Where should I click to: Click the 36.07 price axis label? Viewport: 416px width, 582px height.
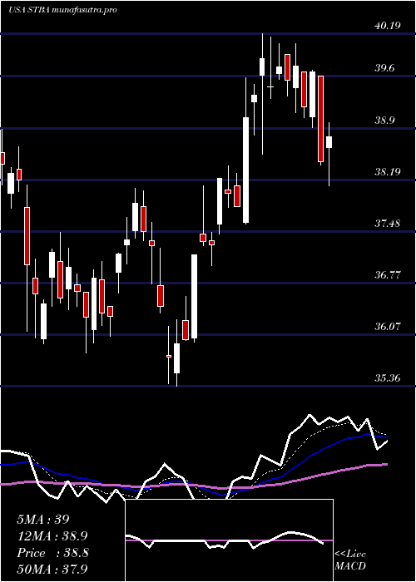coord(388,327)
